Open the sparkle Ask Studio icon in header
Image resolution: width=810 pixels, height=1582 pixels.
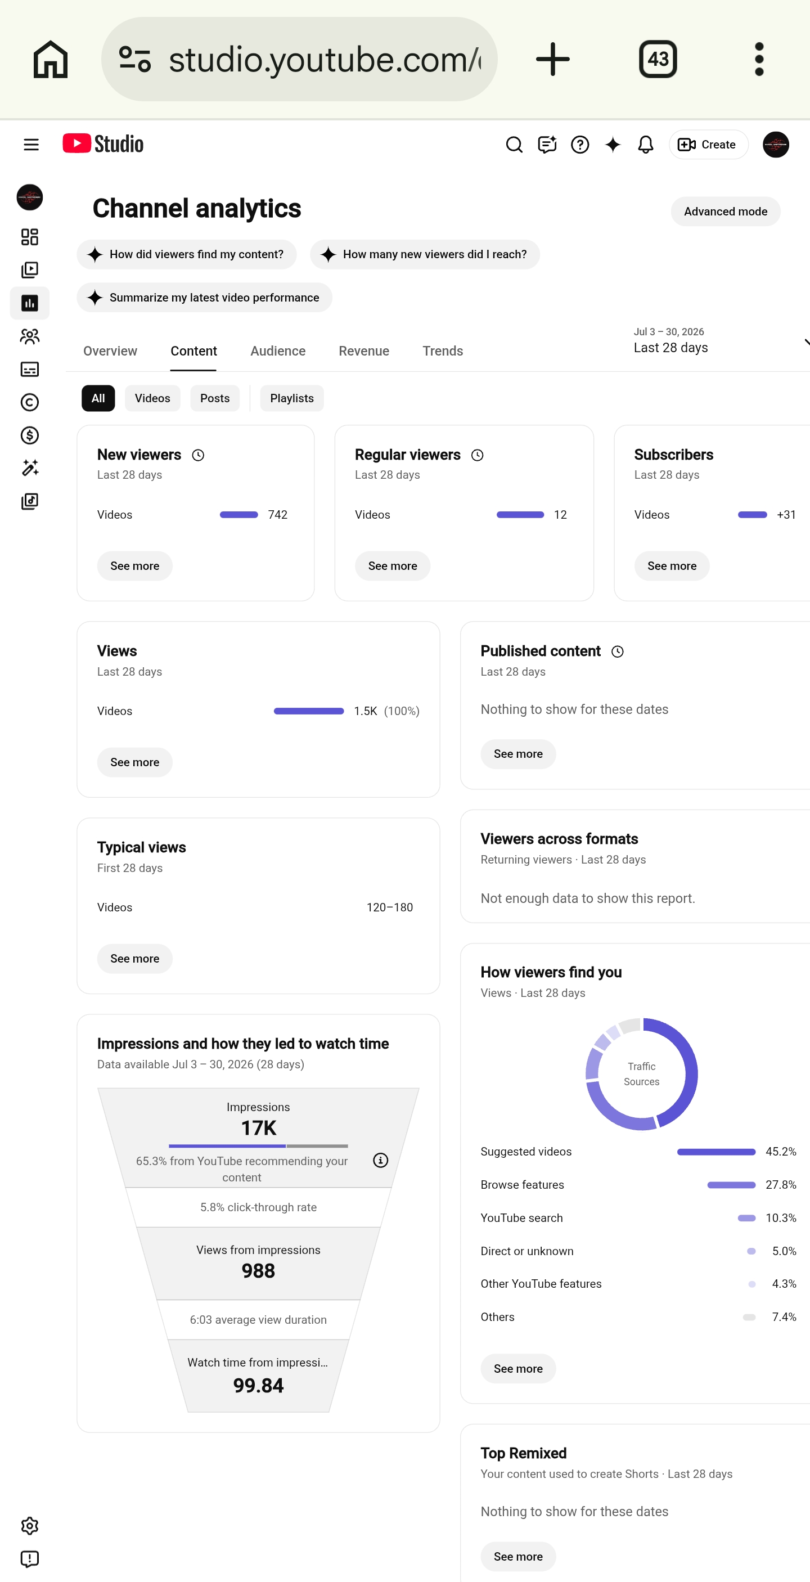(x=613, y=145)
